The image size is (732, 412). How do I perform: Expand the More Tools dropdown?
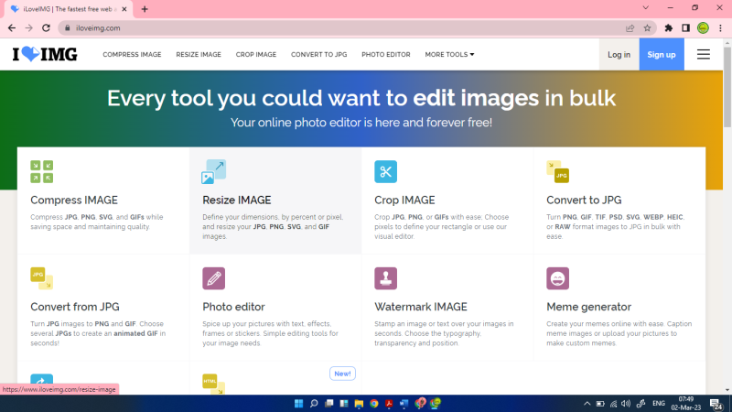(x=449, y=55)
